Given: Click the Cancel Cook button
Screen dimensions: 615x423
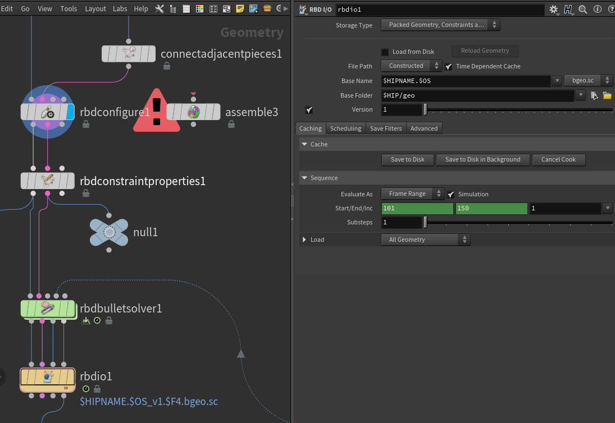Looking at the screenshot, I should (558, 159).
